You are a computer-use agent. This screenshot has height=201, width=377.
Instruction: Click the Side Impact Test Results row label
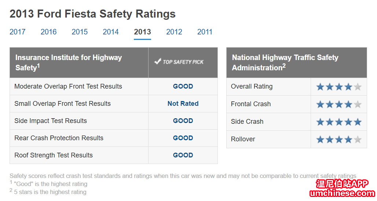(x=51, y=121)
